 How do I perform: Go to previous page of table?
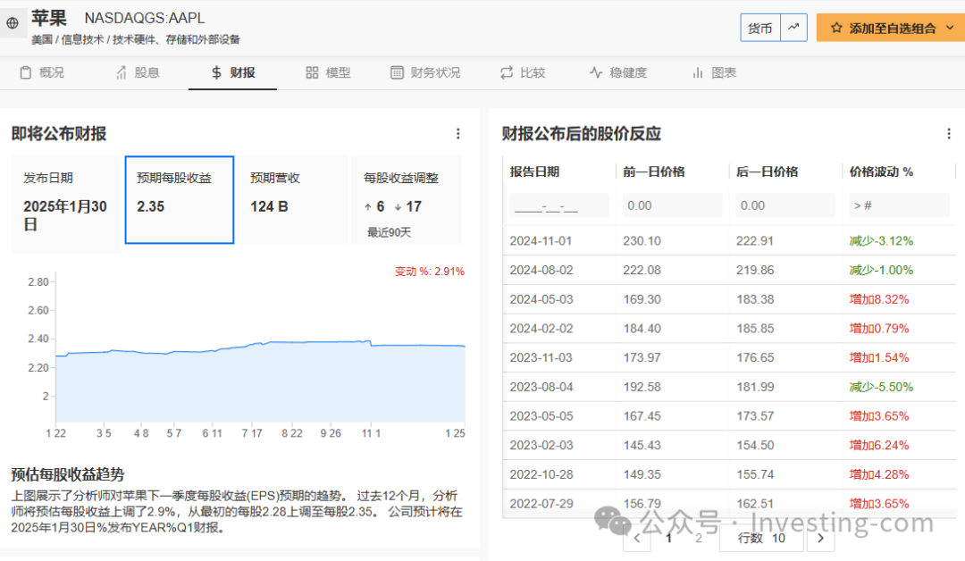637,539
